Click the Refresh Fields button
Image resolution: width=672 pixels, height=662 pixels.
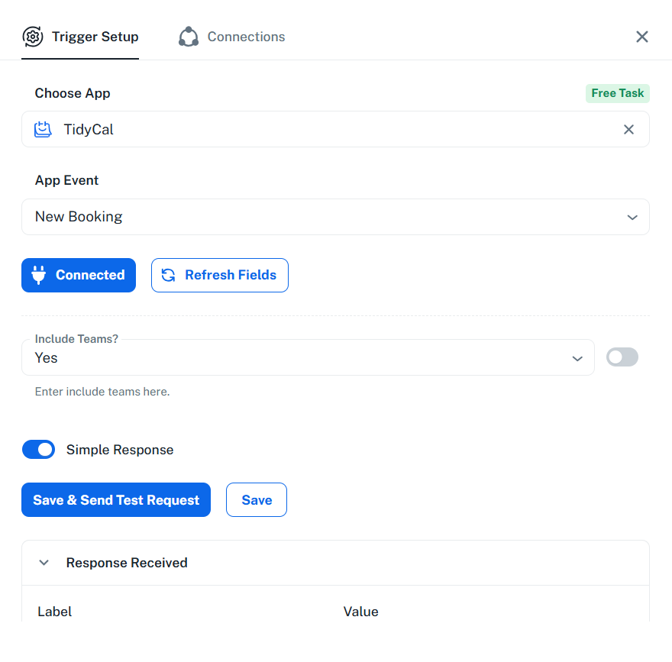point(220,275)
